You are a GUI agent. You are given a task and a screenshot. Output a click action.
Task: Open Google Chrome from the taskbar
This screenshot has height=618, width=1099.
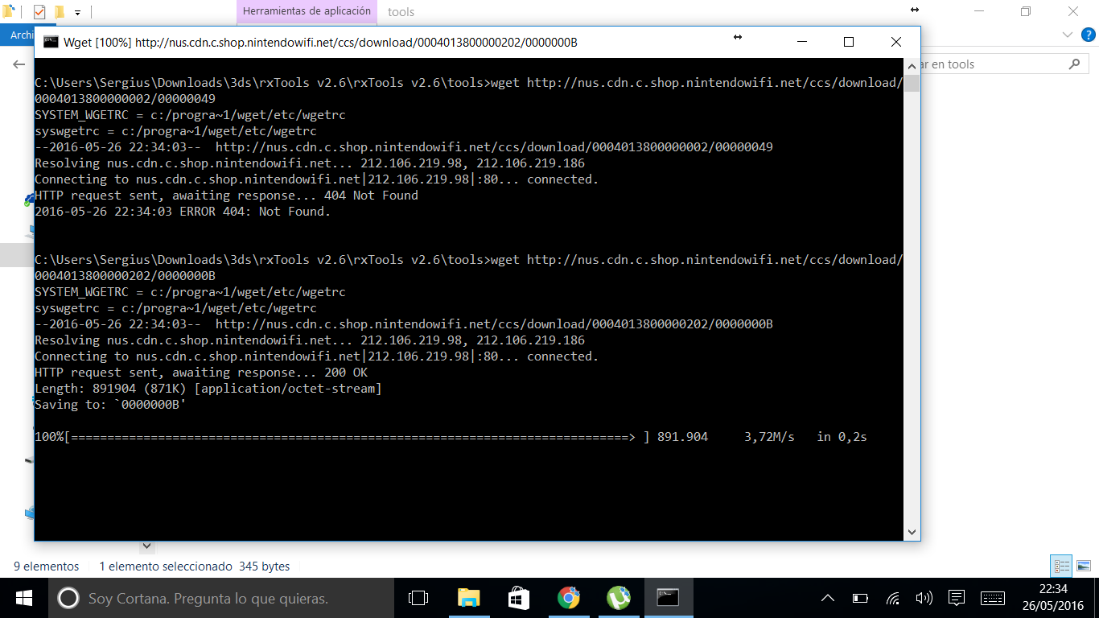click(569, 598)
